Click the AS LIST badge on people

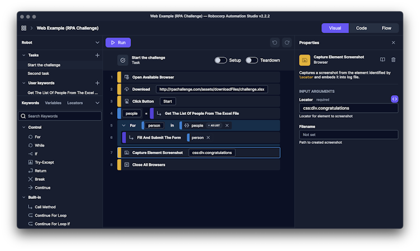coord(214,125)
